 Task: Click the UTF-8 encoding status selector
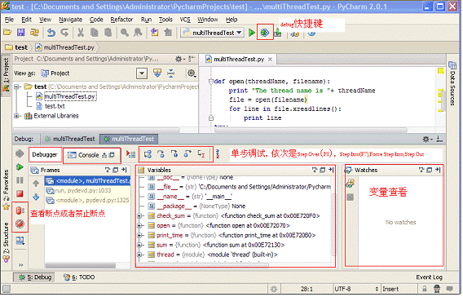356,289
